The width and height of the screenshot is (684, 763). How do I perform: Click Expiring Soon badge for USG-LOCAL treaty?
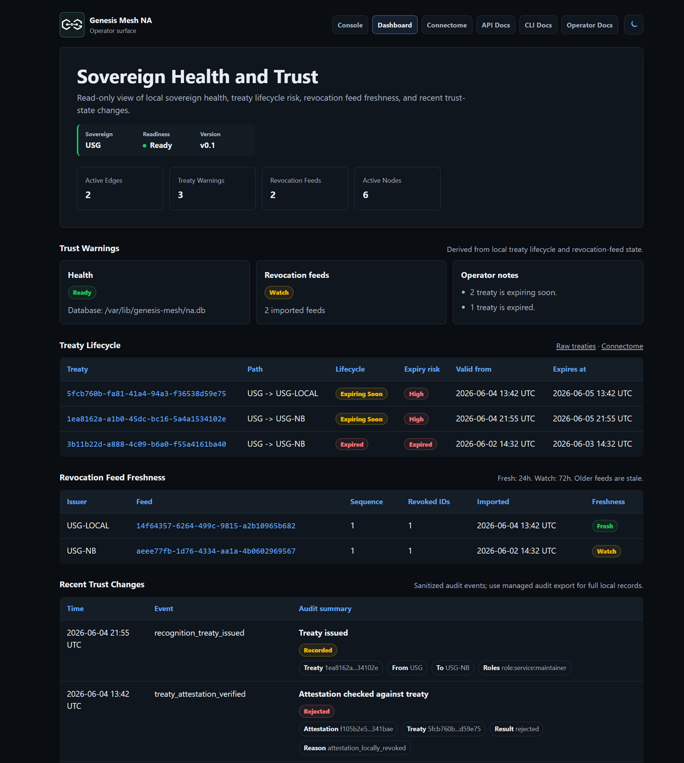(x=361, y=394)
